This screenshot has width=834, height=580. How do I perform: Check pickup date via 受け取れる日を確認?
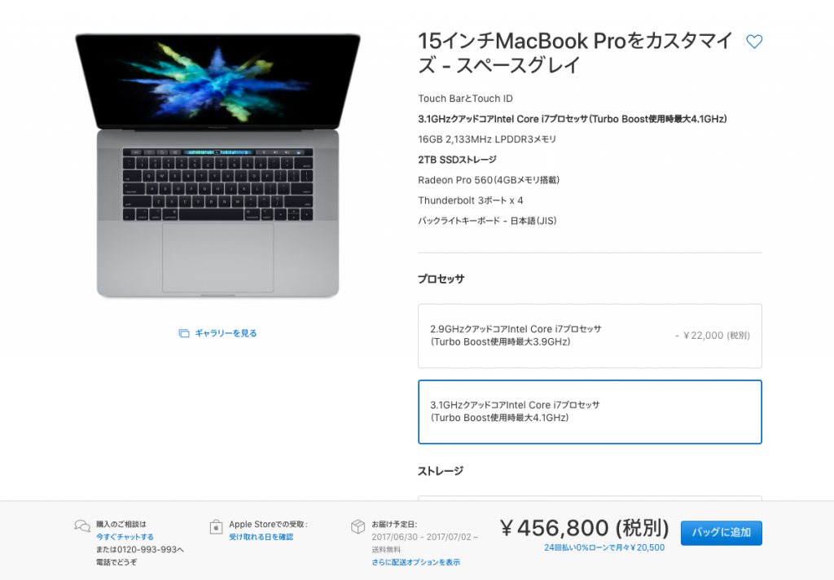click(261, 537)
